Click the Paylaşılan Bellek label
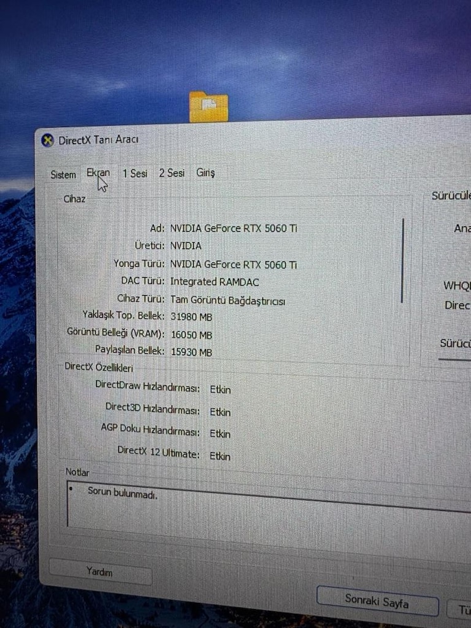Image resolution: width=471 pixels, height=628 pixels. pos(130,350)
